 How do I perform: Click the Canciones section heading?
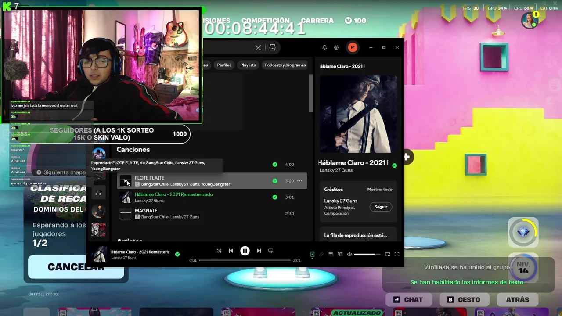[133, 150]
